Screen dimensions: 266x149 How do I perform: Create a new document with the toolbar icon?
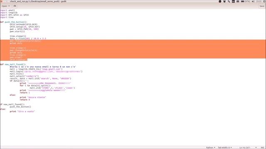pos(15,6)
